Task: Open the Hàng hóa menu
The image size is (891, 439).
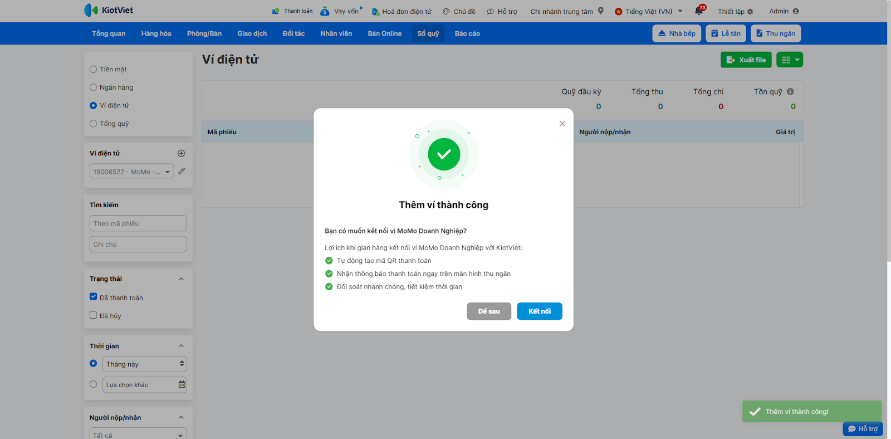Action: (x=156, y=33)
